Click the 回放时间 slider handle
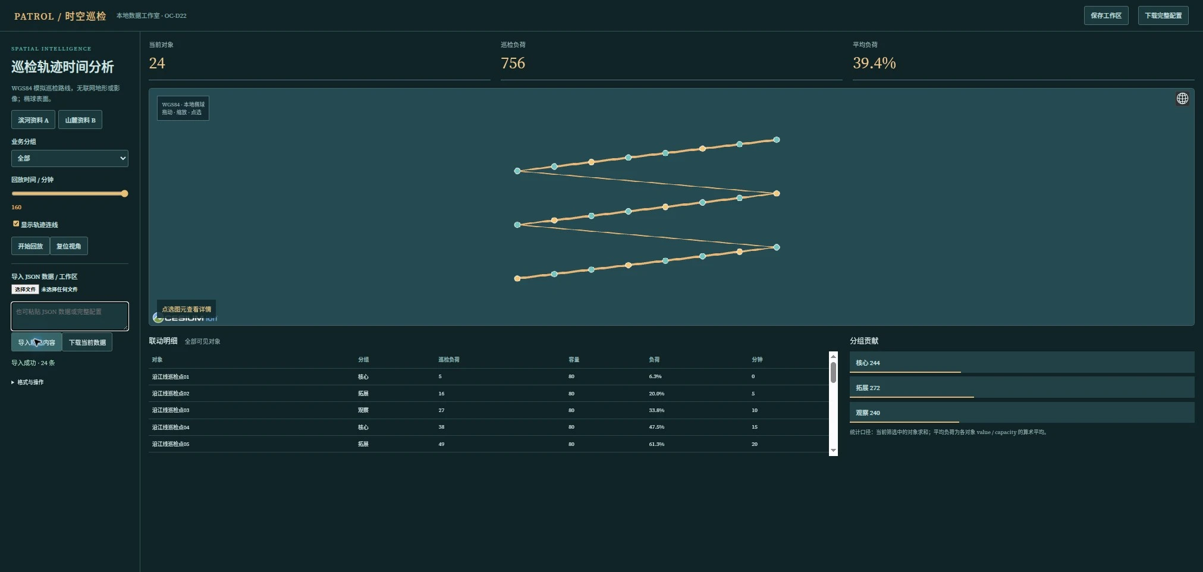This screenshot has width=1203, height=572. 124,193
